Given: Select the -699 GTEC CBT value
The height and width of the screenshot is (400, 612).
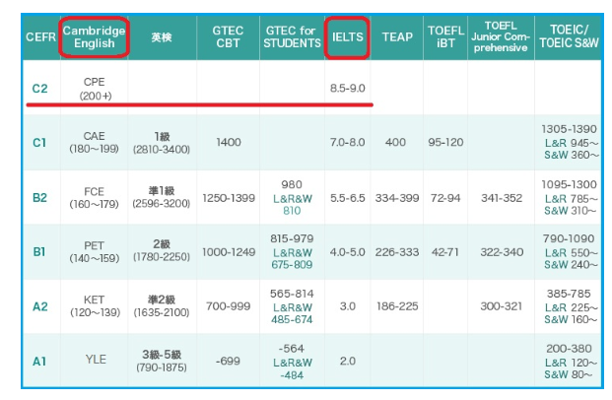Looking at the screenshot, I should [228, 361].
